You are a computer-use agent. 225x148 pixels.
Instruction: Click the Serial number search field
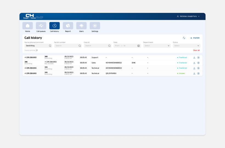click(66, 46)
